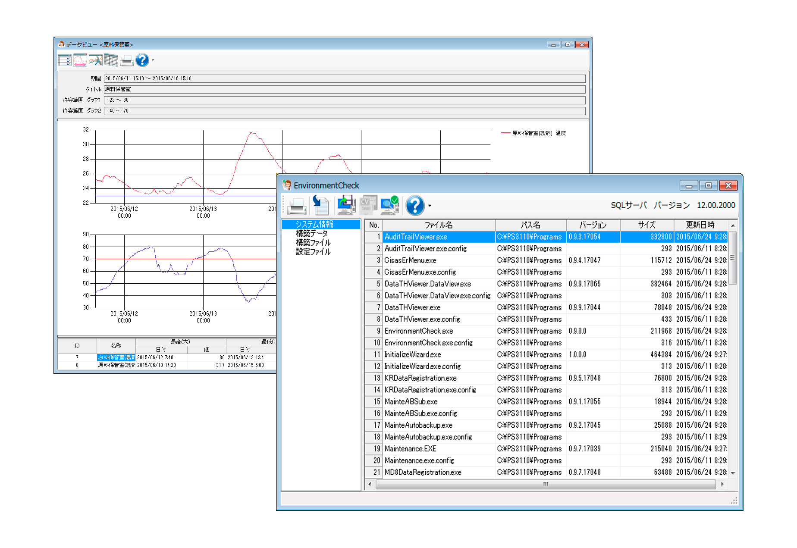
Task: Select the AuditTrailViewer.exe.config row
Action: click(x=546, y=249)
